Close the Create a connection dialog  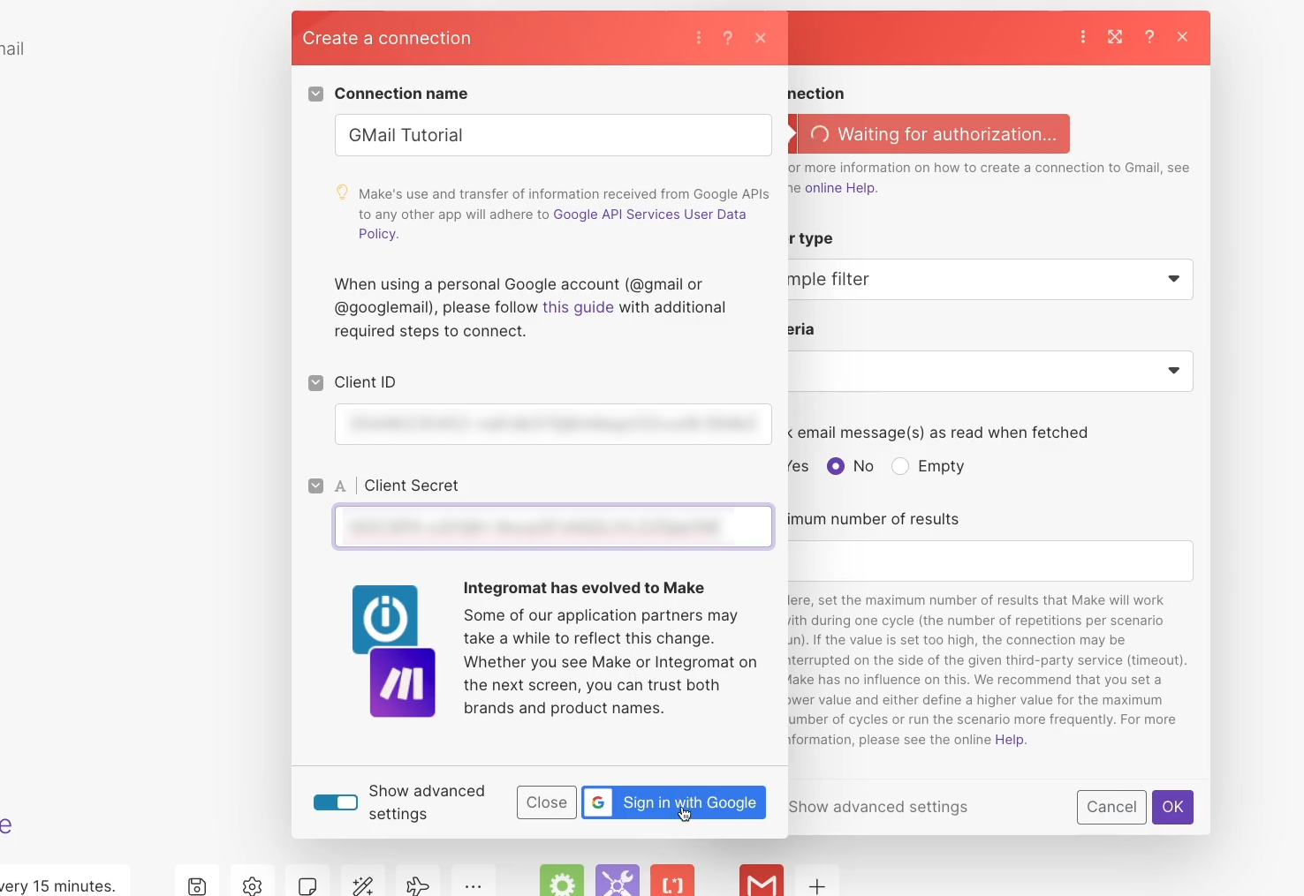pos(761,38)
